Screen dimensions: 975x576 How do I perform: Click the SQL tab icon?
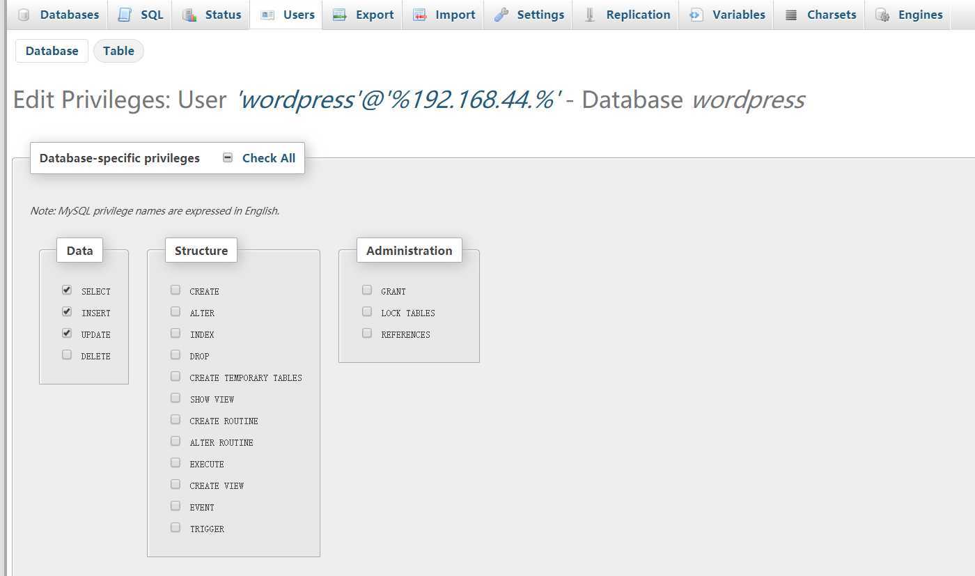click(125, 15)
